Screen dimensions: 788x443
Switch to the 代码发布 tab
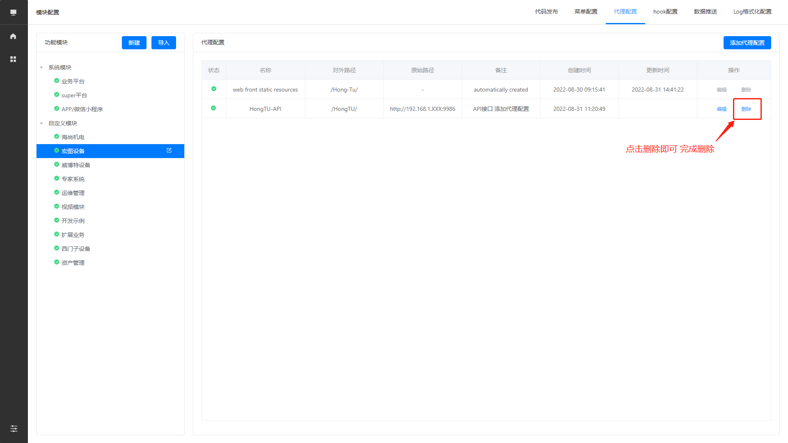(x=546, y=12)
